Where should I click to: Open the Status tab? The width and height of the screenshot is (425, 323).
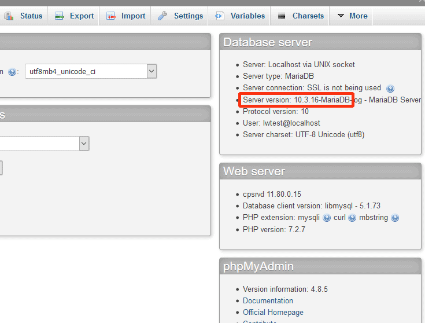24,16
